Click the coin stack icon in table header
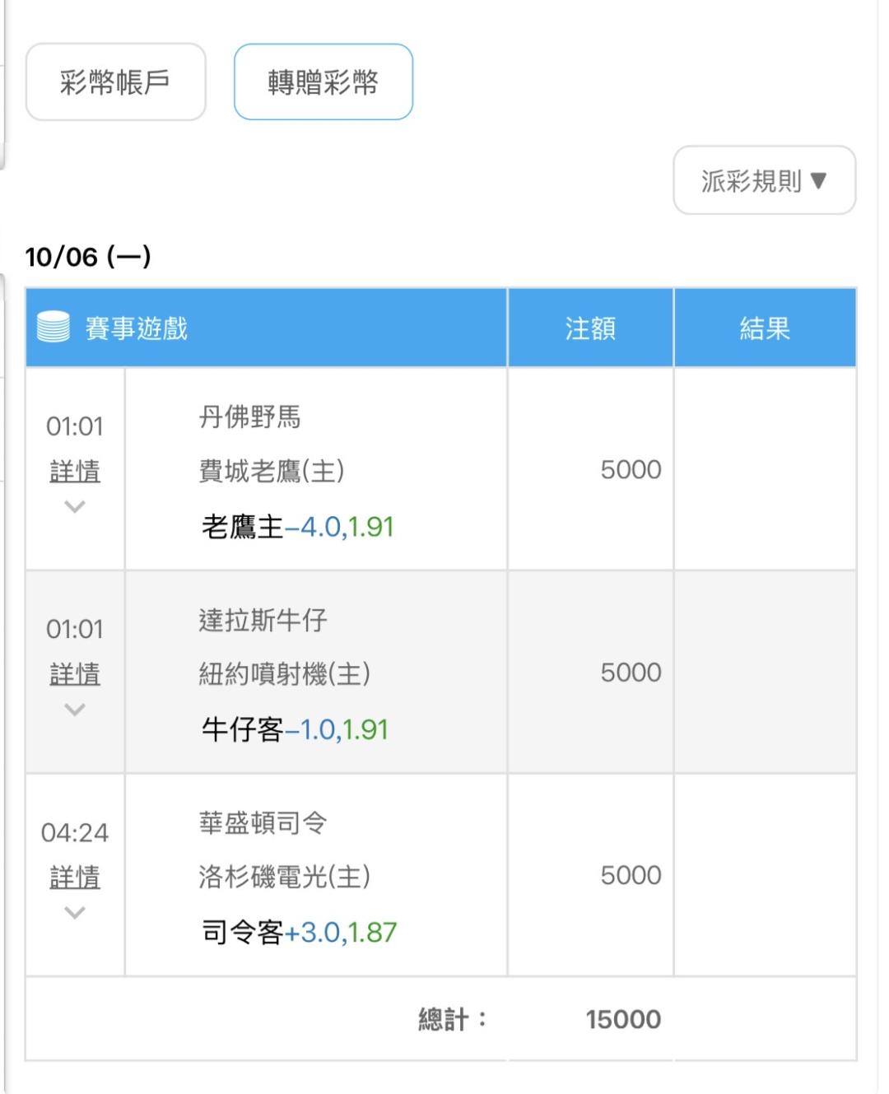 (54, 328)
